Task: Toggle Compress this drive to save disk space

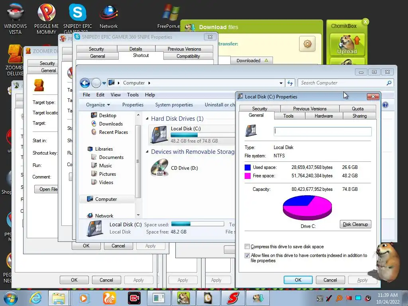Action: pyautogui.click(x=247, y=246)
